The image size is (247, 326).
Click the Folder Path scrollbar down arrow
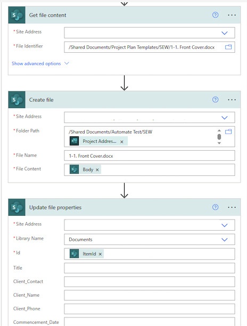pyautogui.click(x=219, y=143)
